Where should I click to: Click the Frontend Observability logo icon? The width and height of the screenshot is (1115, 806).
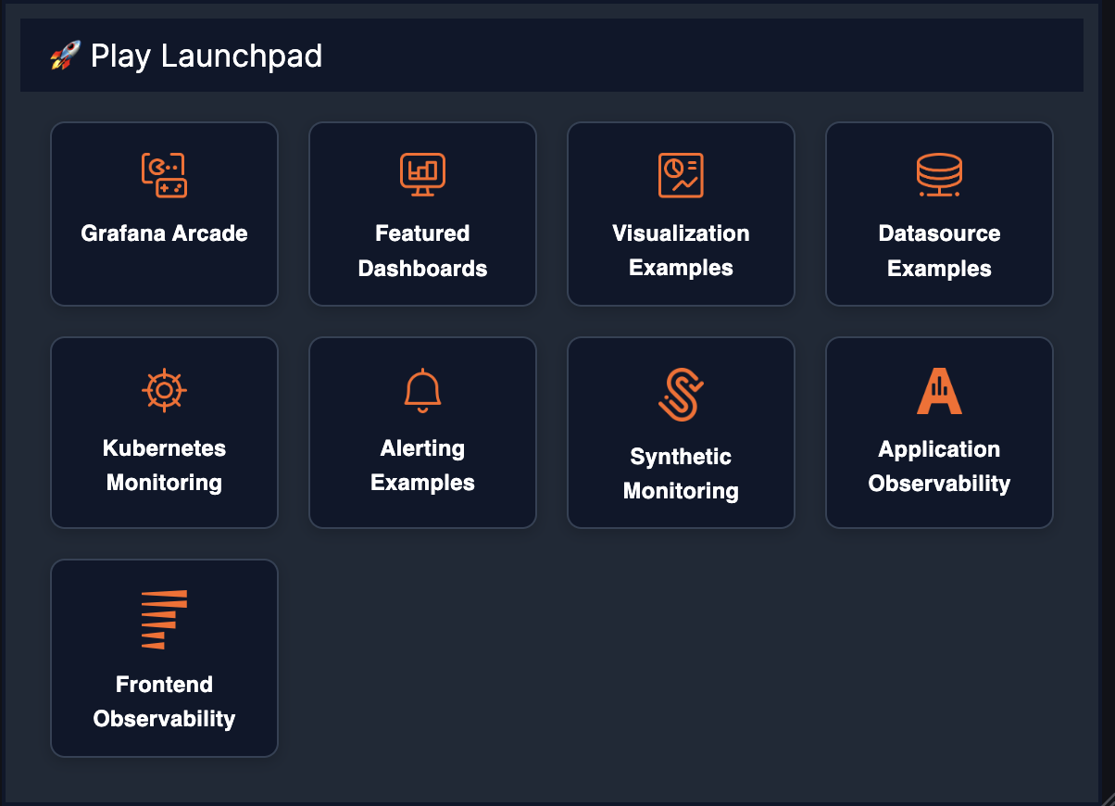coord(164,617)
